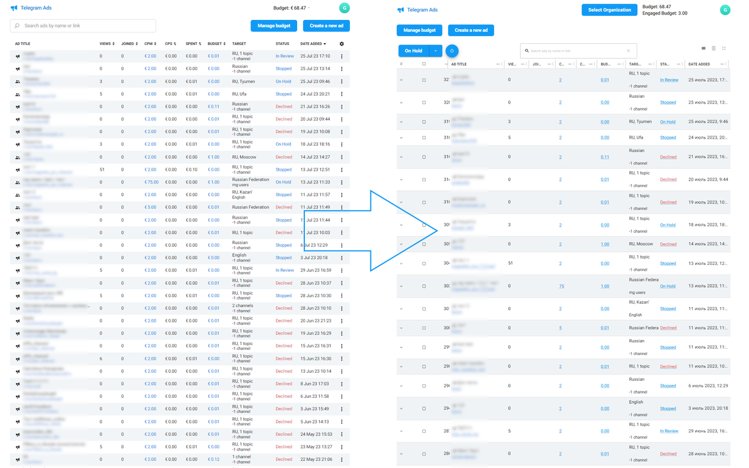Image resolution: width=749 pixels, height=468 pixels.
Task: Open the €0.11 budget link in left view
Action: point(214,106)
